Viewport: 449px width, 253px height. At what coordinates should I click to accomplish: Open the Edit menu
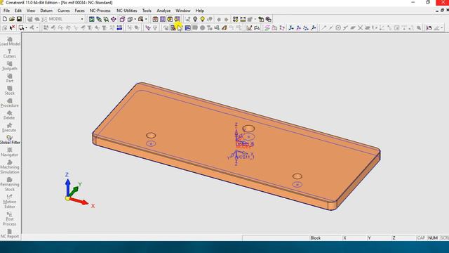pyautogui.click(x=18, y=11)
